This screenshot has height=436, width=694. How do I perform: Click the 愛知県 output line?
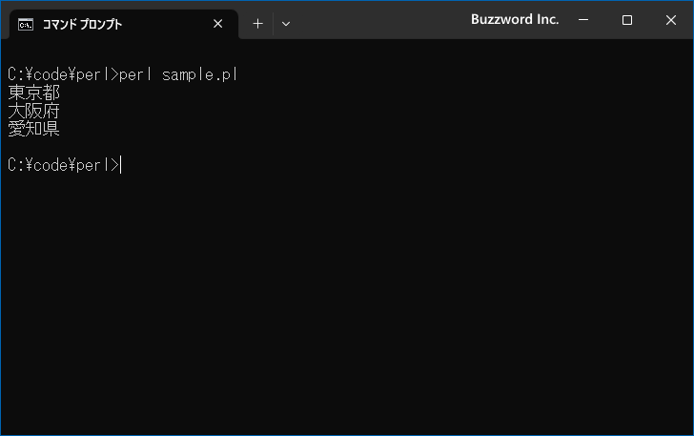[x=33, y=129]
